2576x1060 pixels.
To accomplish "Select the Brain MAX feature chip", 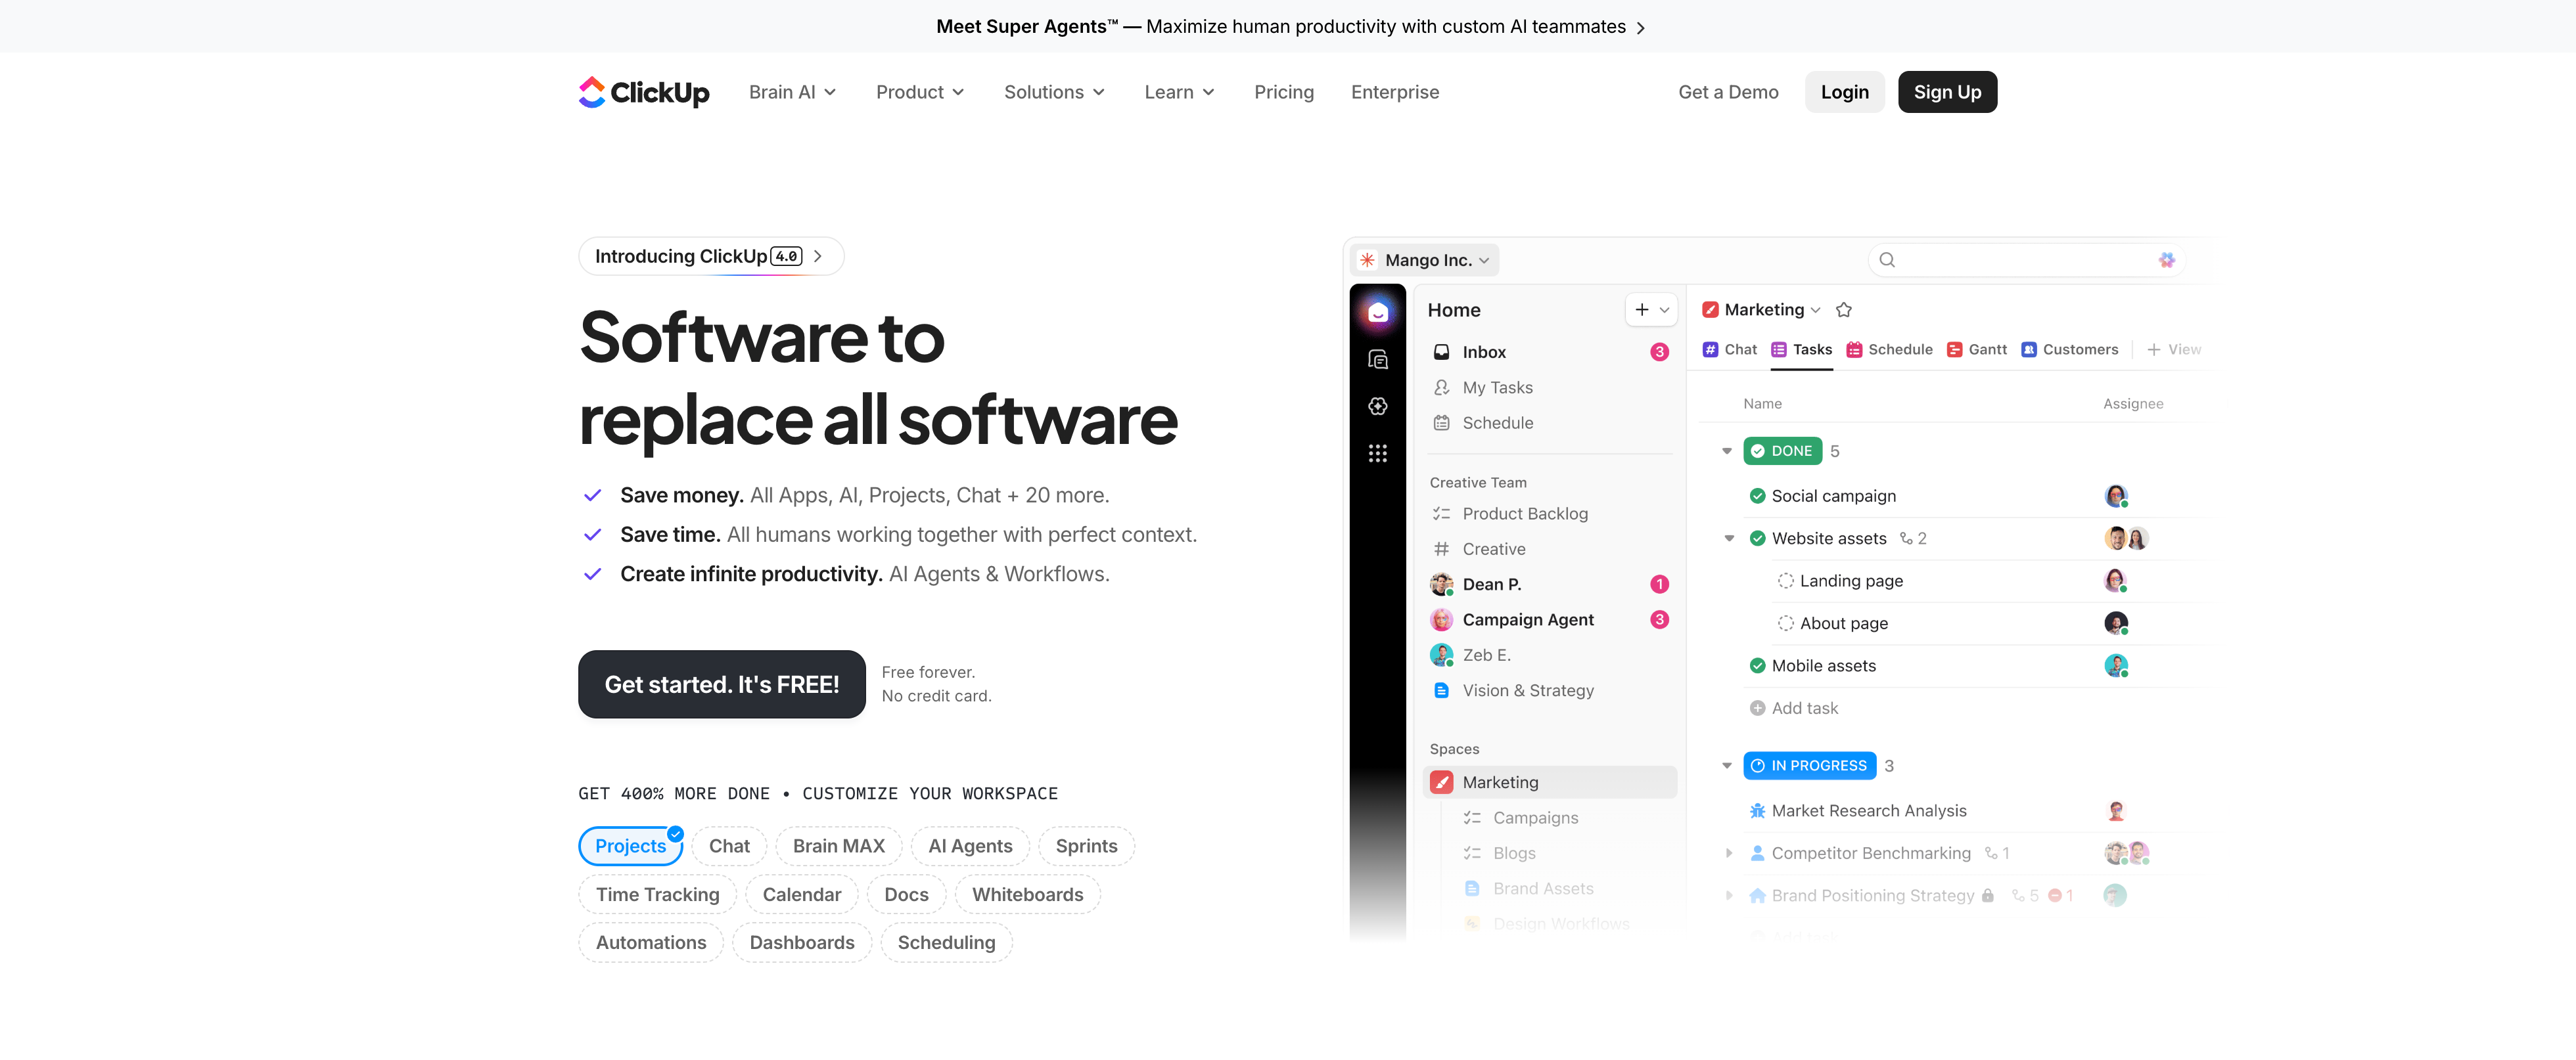I will 838,845.
